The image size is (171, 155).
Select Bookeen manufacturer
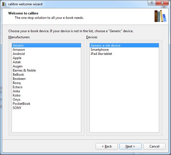click(x=46, y=79)
